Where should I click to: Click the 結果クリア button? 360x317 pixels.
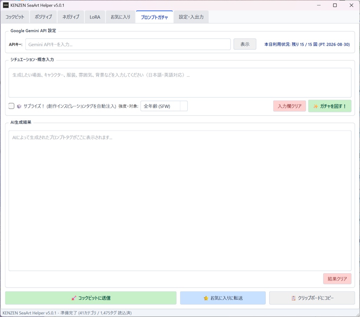(x=337, y=279)
